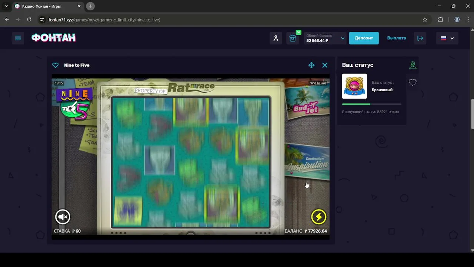This screenshot has height=267, width=474.
Task: Open browser extensions menu
Action: tap(440, 20)
